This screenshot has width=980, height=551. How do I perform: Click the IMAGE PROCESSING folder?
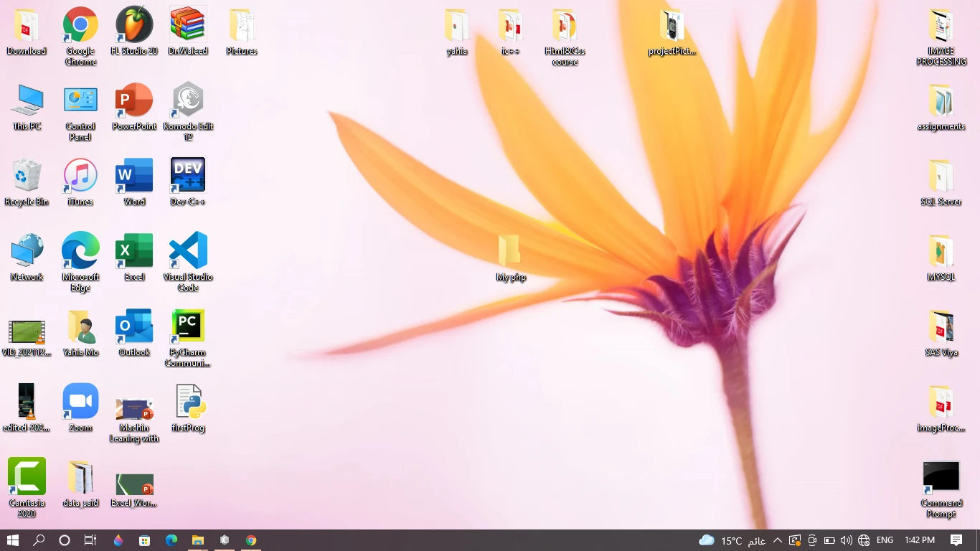pyautogui.click(x=941, y=27)
